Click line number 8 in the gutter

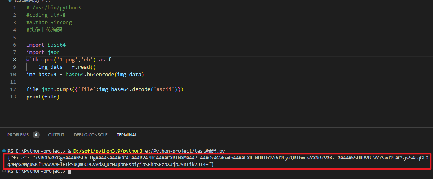(15, 59)
